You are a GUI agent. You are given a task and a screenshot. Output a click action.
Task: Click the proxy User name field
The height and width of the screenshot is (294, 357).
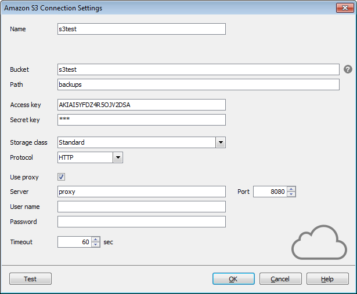[142, 207]
